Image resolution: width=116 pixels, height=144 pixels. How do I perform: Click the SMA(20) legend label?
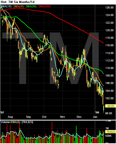coord(19,6)
